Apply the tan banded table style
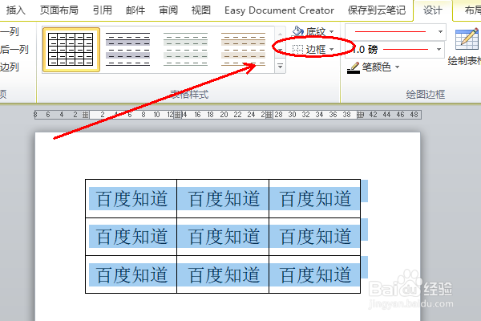 point(243,50)
